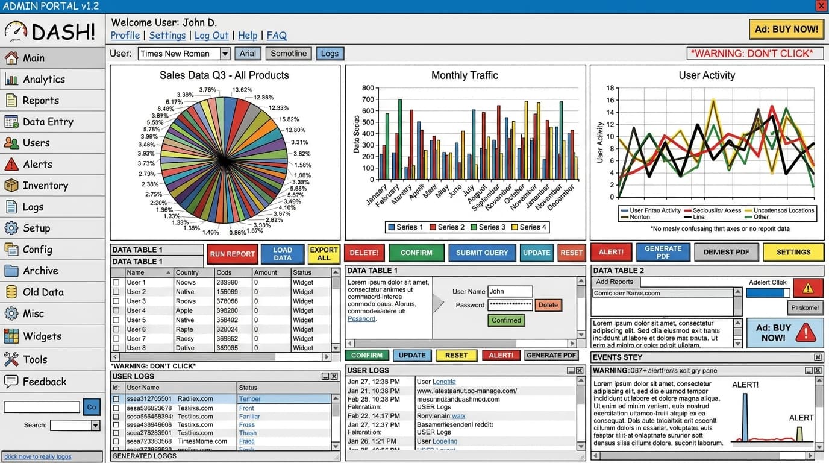The width and height of the screenshot is (829, 463).
Task: Click the Inventory box icon
Action: [x=11, y=185]
